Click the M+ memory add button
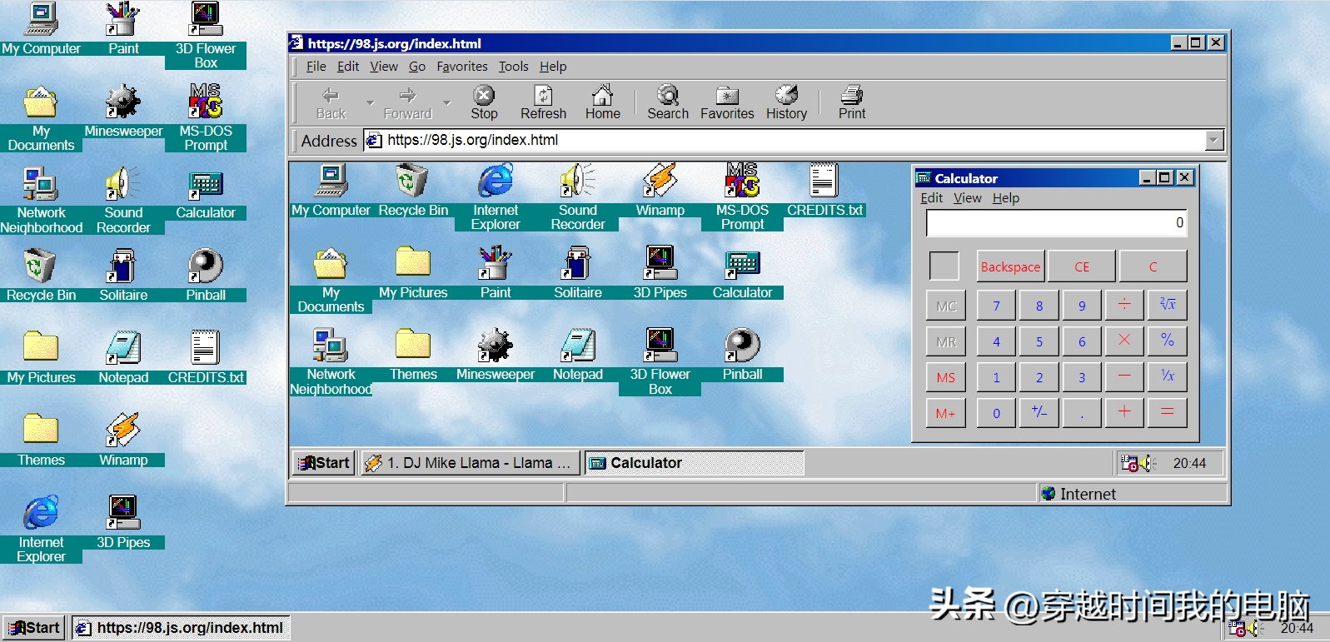1330x642 pixels. 945,413
